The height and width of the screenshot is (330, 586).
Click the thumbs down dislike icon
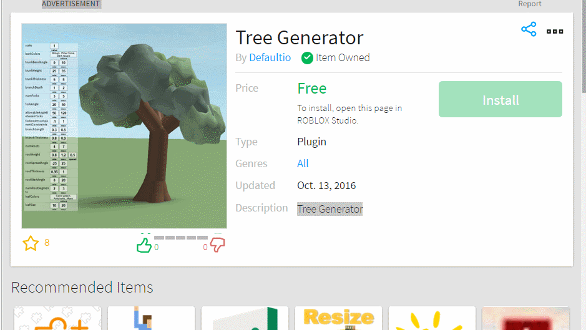pos(217,245)
